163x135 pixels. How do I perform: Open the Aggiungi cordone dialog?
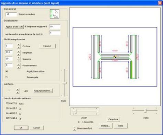(43, 91)
